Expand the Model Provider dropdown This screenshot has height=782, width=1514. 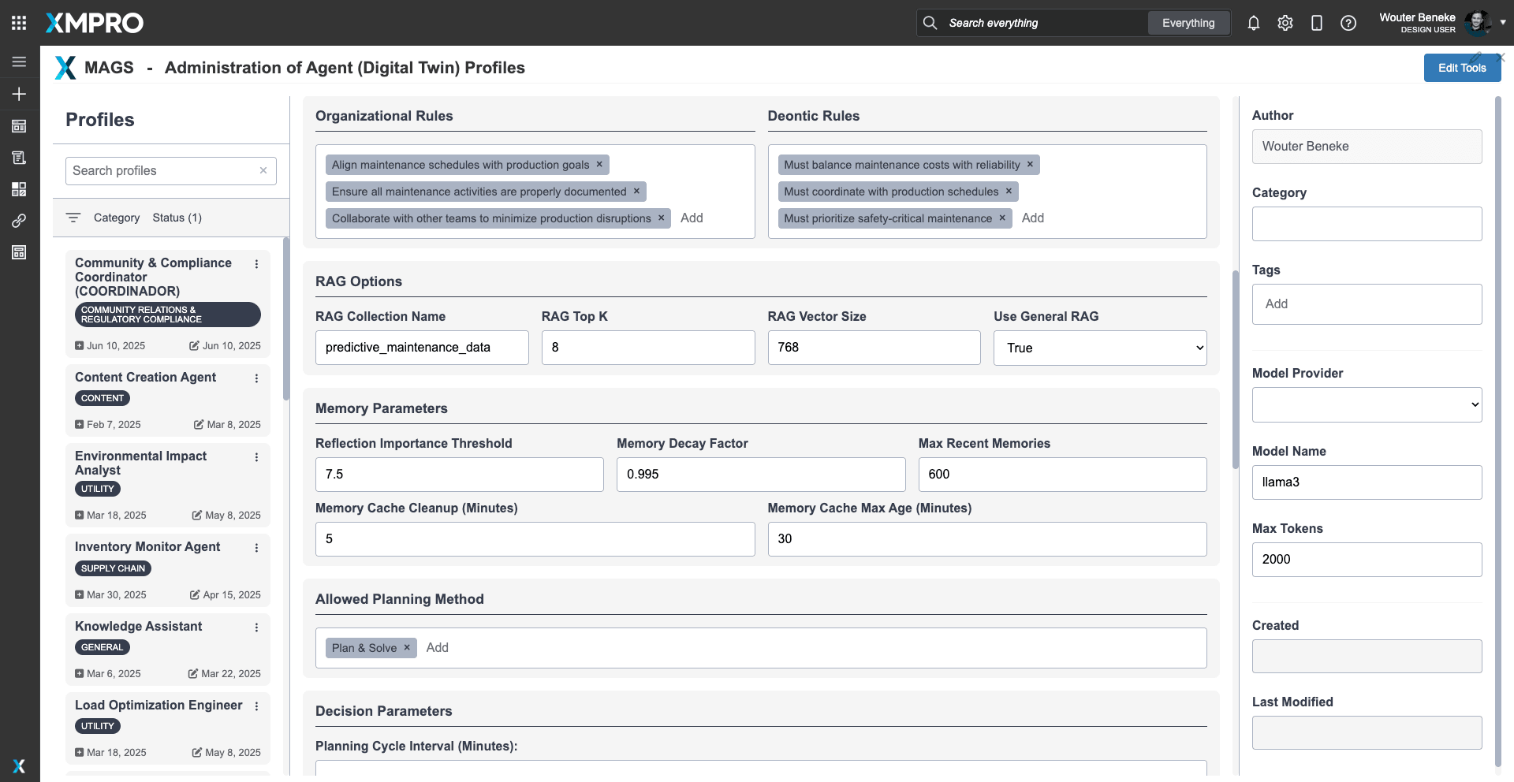(x=1366, y=404)
